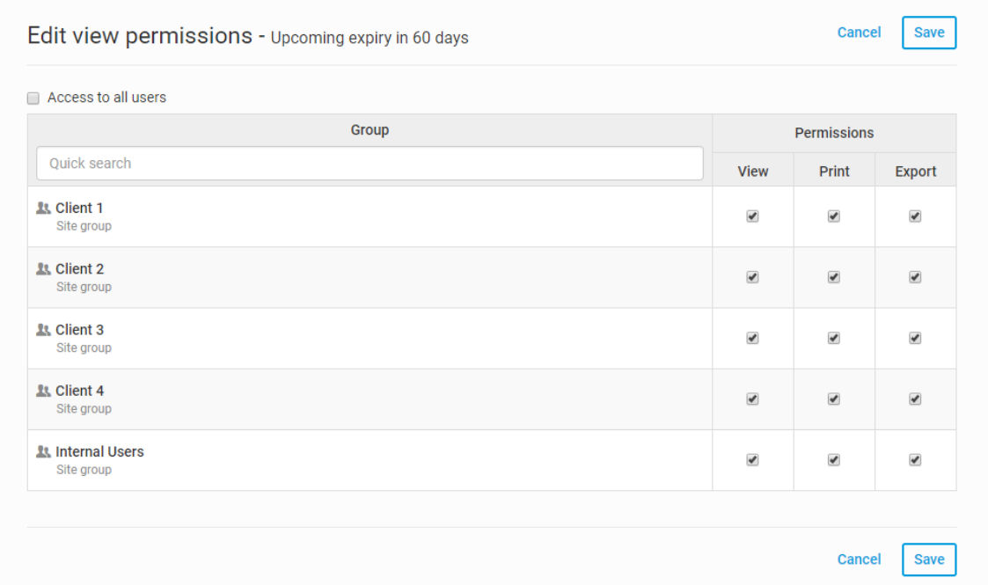The image size is (988, 585).
Task: Click the bottom Cancel link
Action: point(859,559)
